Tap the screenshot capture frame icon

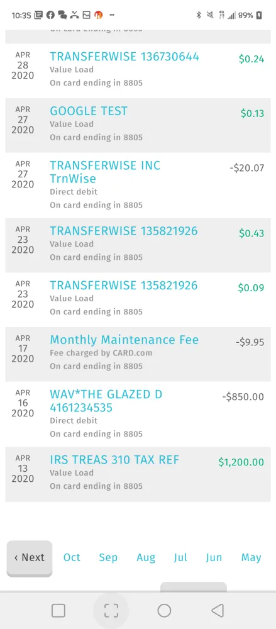pos(111,611)
